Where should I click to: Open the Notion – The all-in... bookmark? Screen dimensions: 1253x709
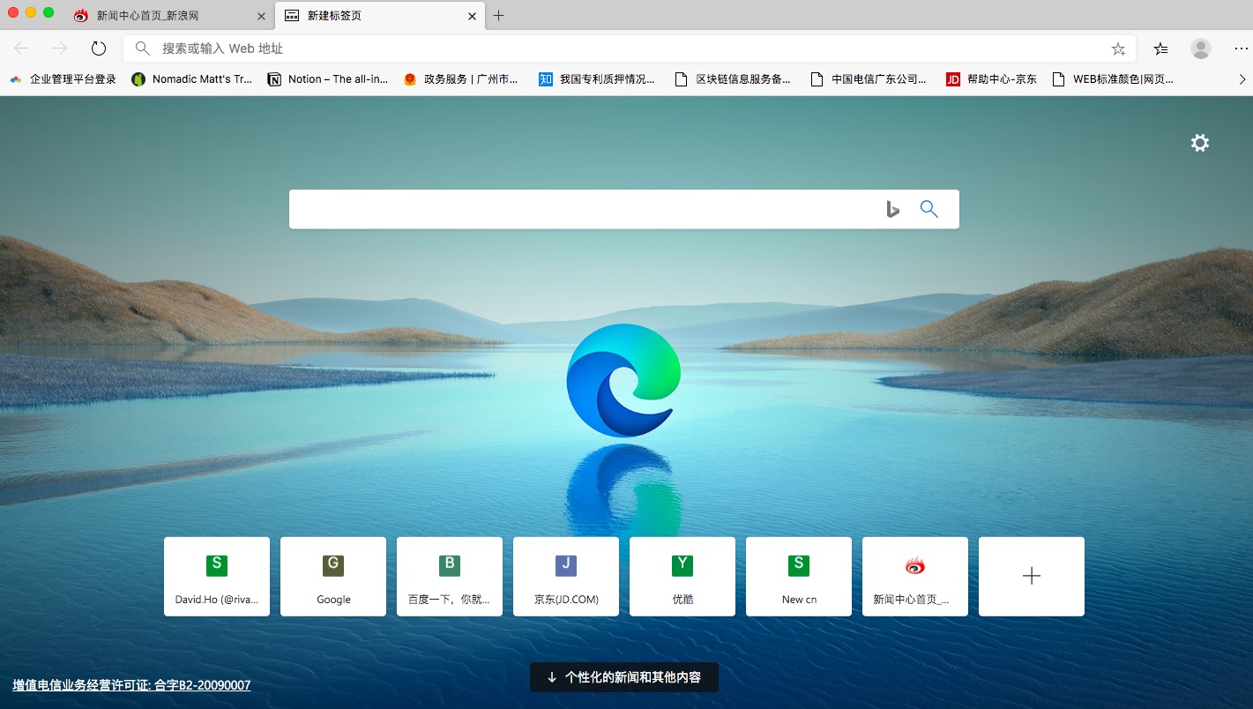tap(328, 79)
